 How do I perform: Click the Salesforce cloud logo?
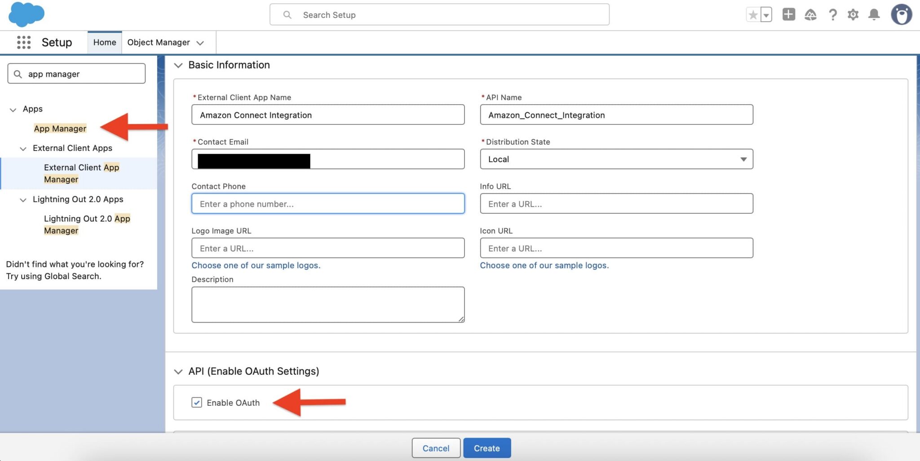[x=26, y=14]
